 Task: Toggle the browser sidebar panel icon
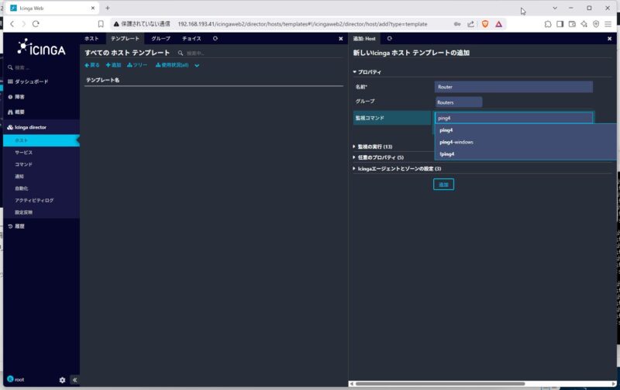pyautogui.click(x=560, y=24)
